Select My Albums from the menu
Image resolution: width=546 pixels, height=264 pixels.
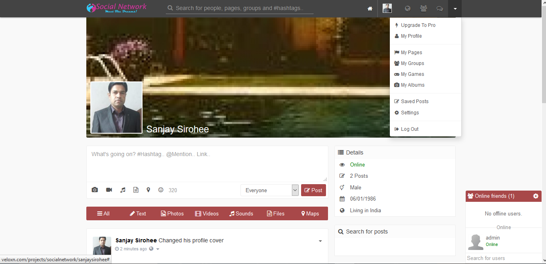pyautogui.click(x=412, y=85)
